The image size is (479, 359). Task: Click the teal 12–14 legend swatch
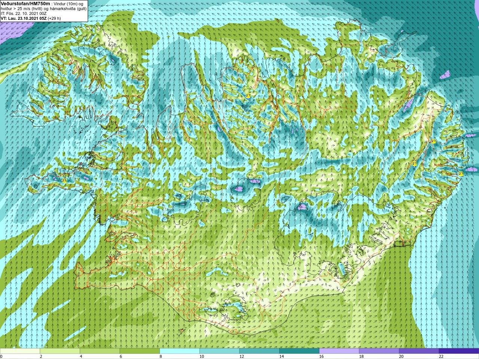coord(259,351)
